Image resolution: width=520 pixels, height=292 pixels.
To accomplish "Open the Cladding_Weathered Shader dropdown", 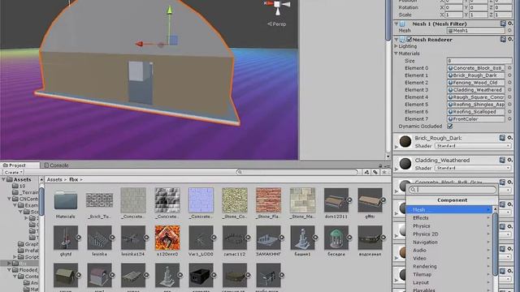I will coord(473,168).
